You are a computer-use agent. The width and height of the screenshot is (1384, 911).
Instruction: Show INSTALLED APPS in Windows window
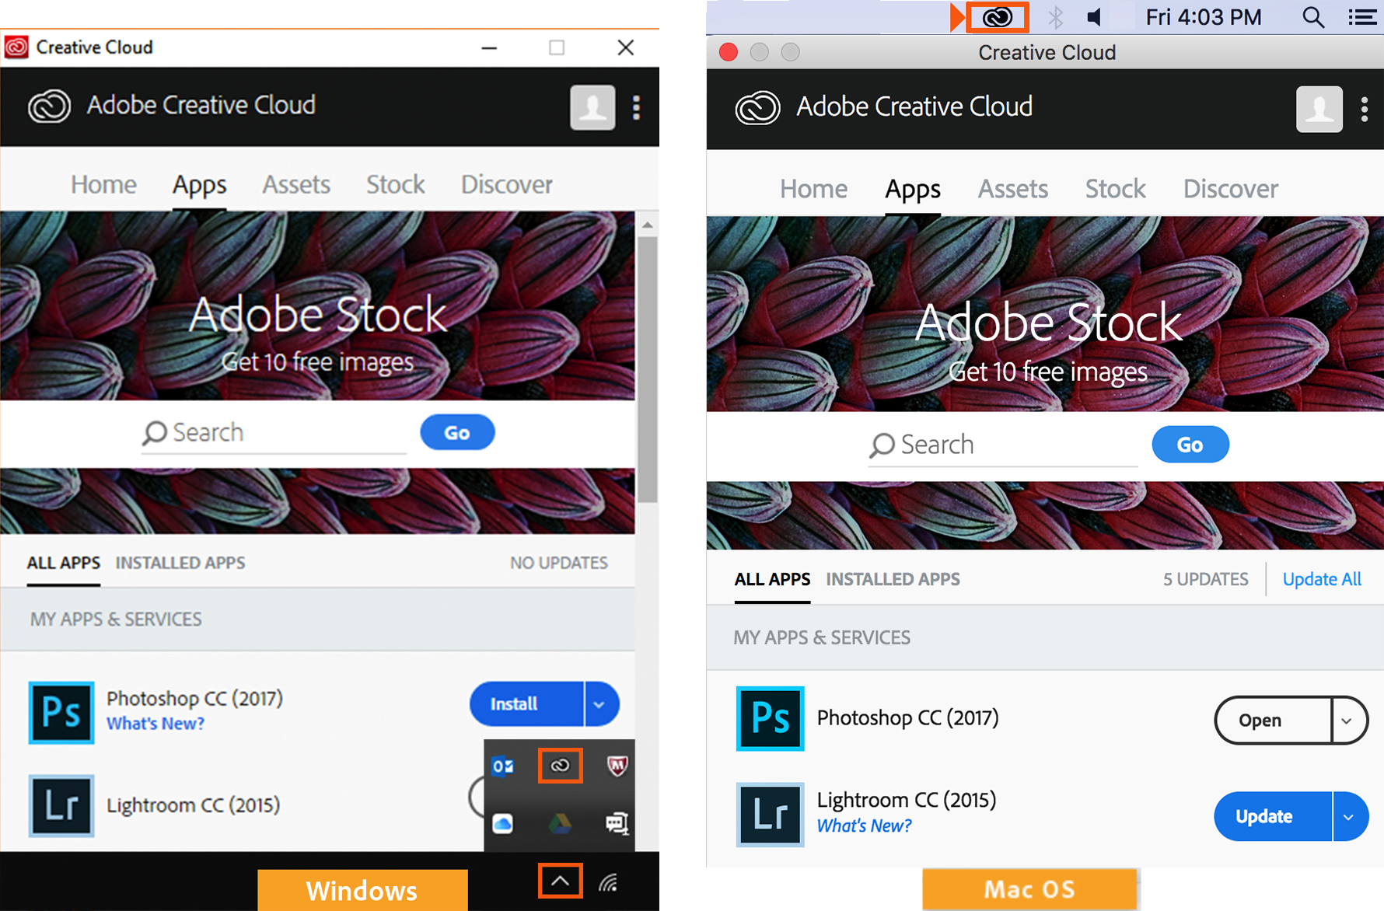pos(180,563)
